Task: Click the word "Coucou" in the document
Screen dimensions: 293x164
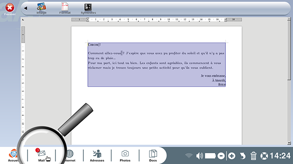Action: pos(93,44)
